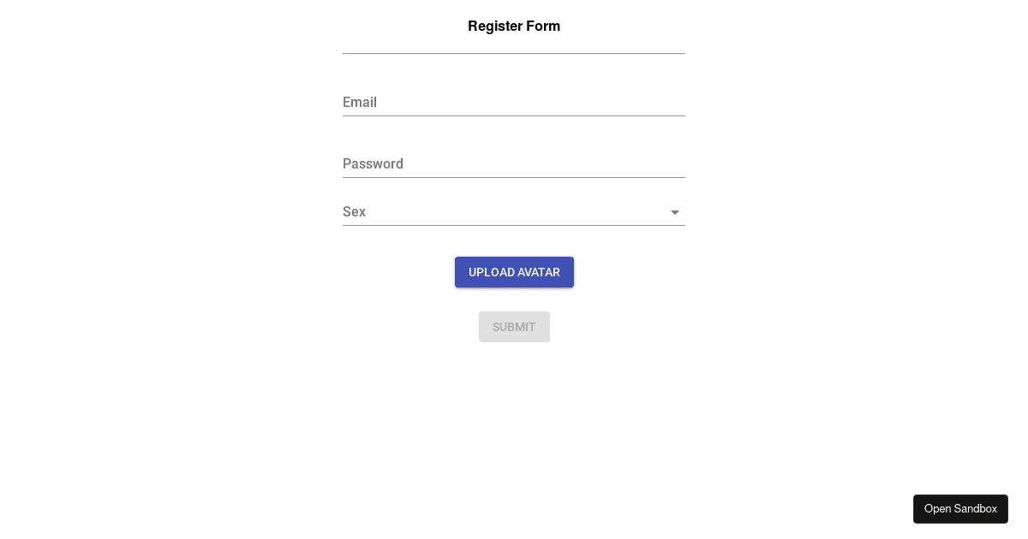Click the Password label text
The image size is (1028, 539).
pos(373,164)
